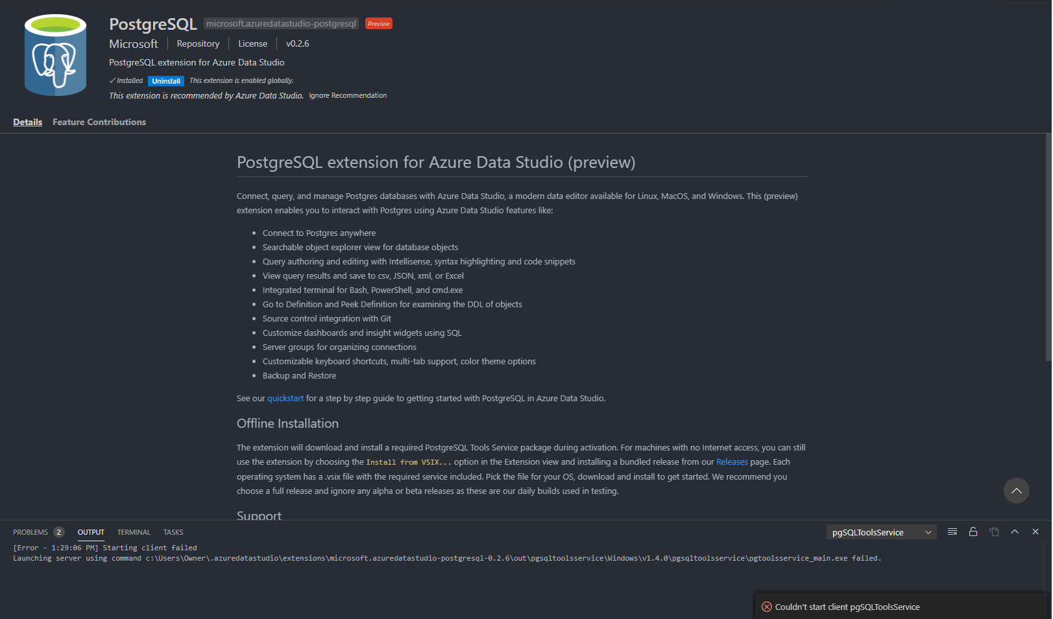Open the quickstart guide link

(285, 398)
